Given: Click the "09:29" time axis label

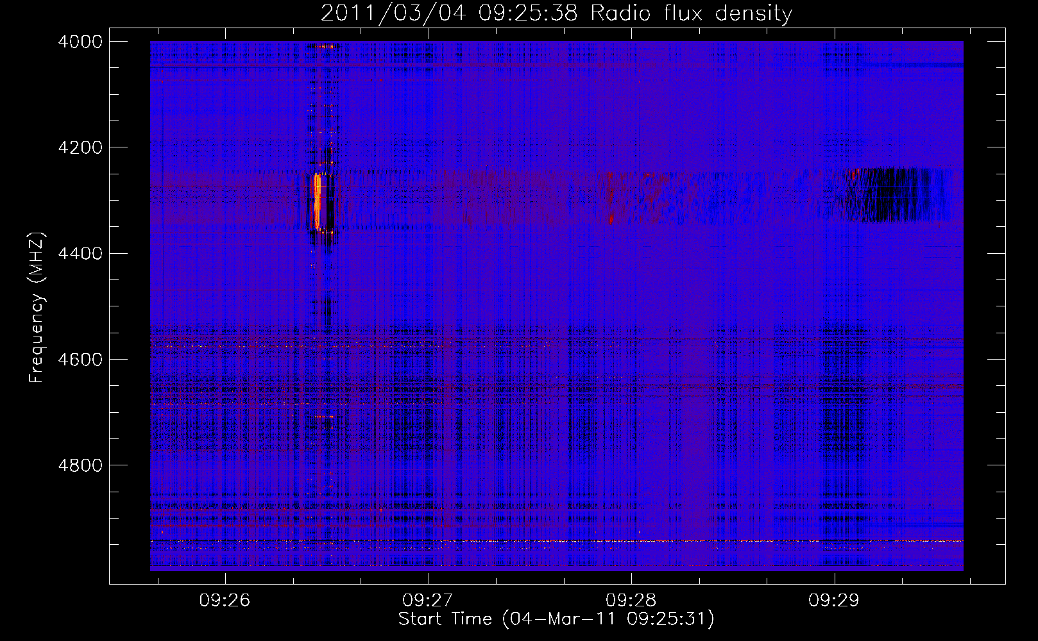Looking at the screenshot, I should [834, 601].
